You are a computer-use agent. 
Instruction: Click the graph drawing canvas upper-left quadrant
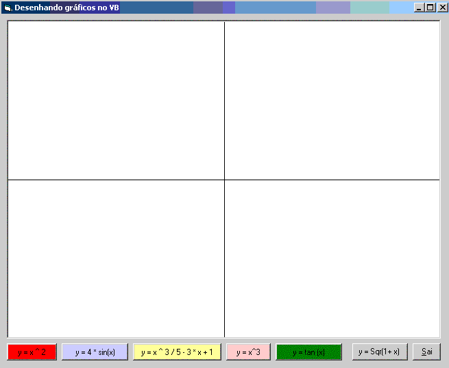pyautogui.click(x=116, y=101)
